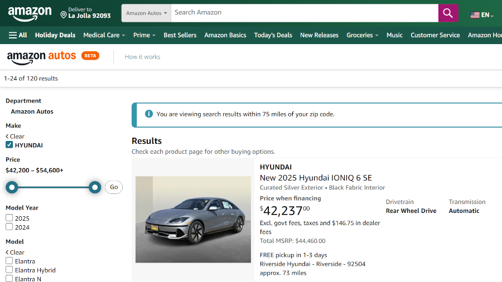Viewport: 502px width, 282px height.
Task: Click the maximum price slider handle
Action: pos(95,187)
